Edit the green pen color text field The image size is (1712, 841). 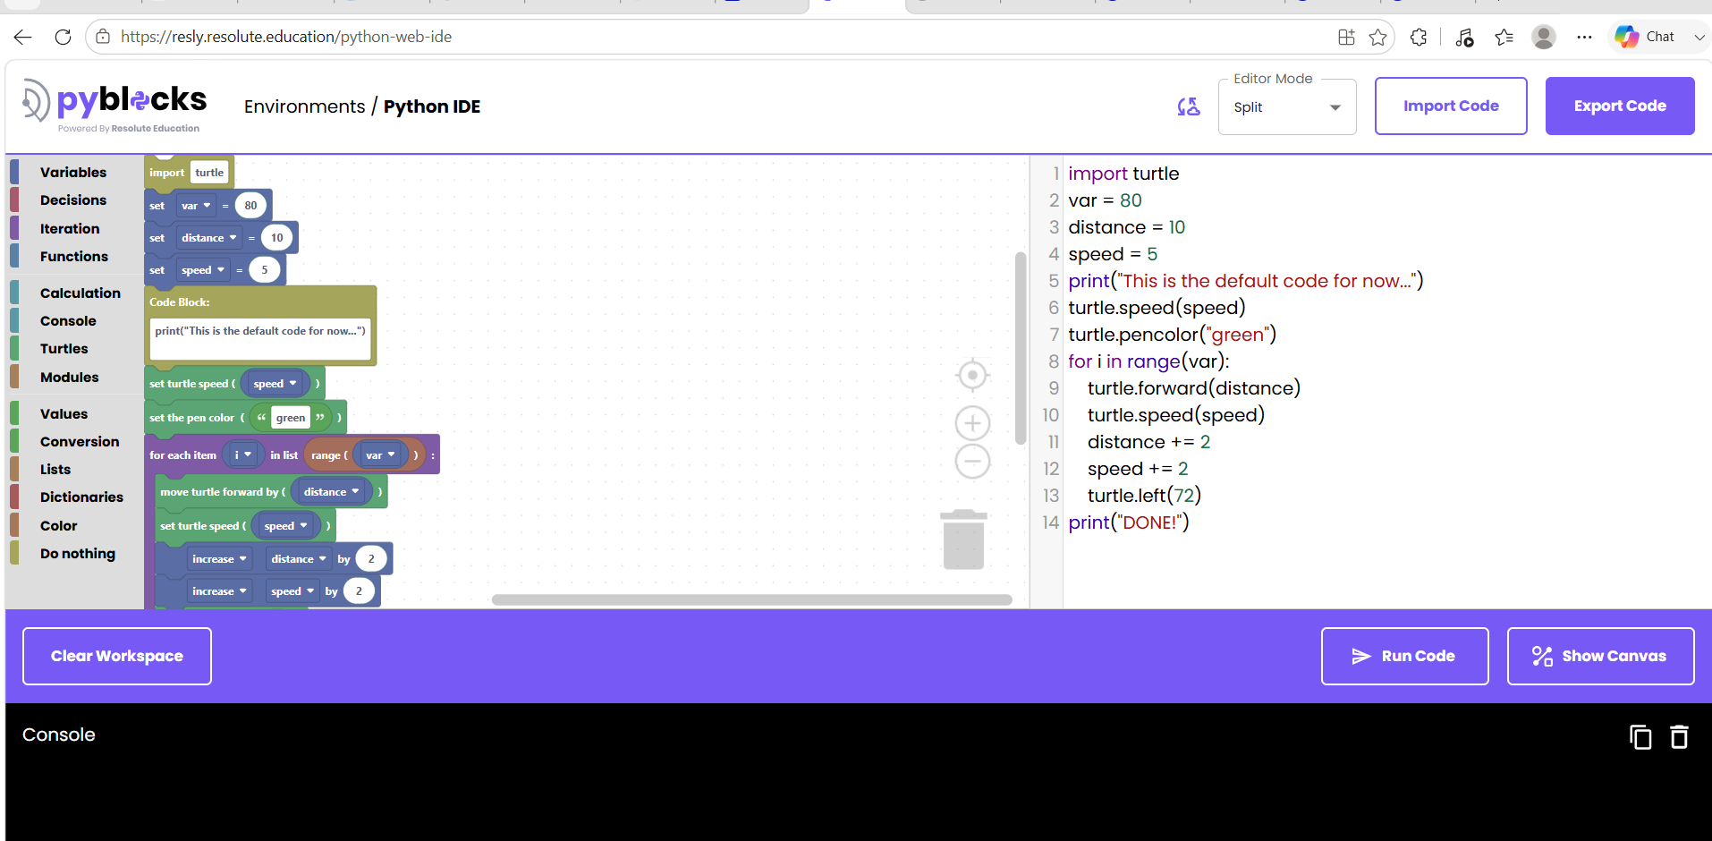(291, 418)
